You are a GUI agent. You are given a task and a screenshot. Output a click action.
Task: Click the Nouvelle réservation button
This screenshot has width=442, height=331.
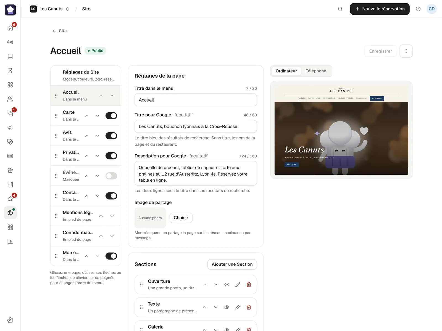[x=380, y=9]
